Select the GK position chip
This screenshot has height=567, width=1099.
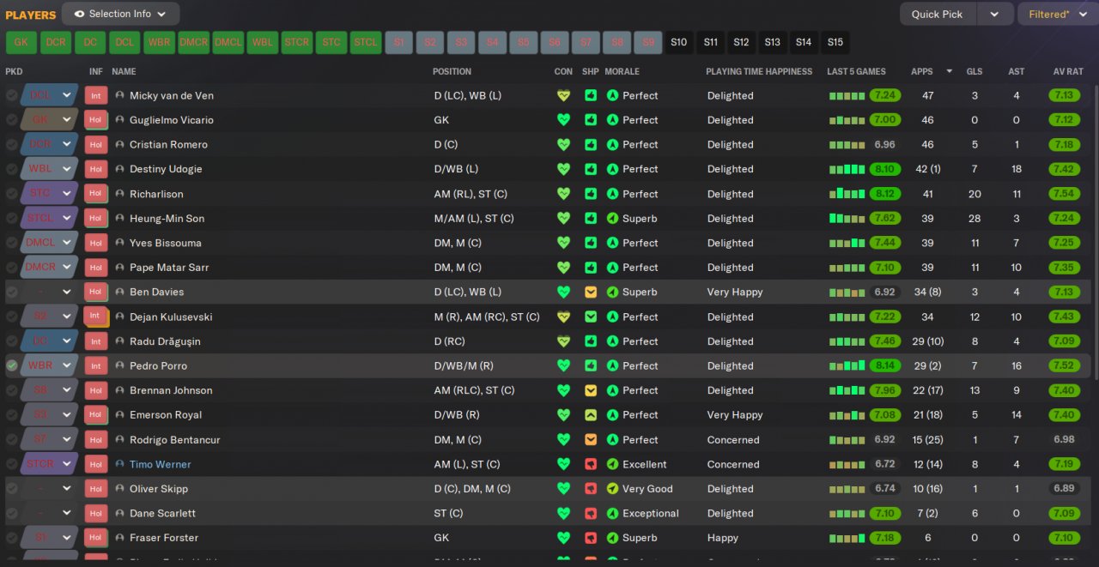pos(21,42)
